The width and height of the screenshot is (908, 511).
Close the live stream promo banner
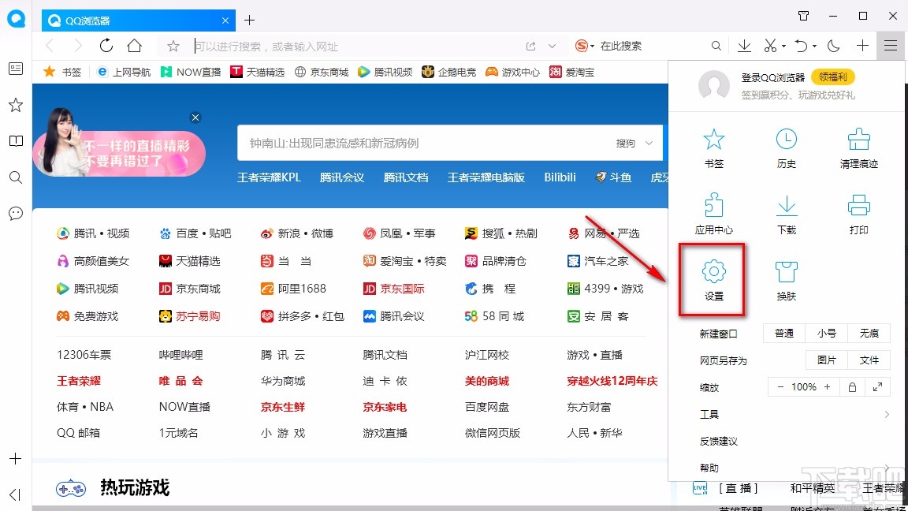[195, 117]
